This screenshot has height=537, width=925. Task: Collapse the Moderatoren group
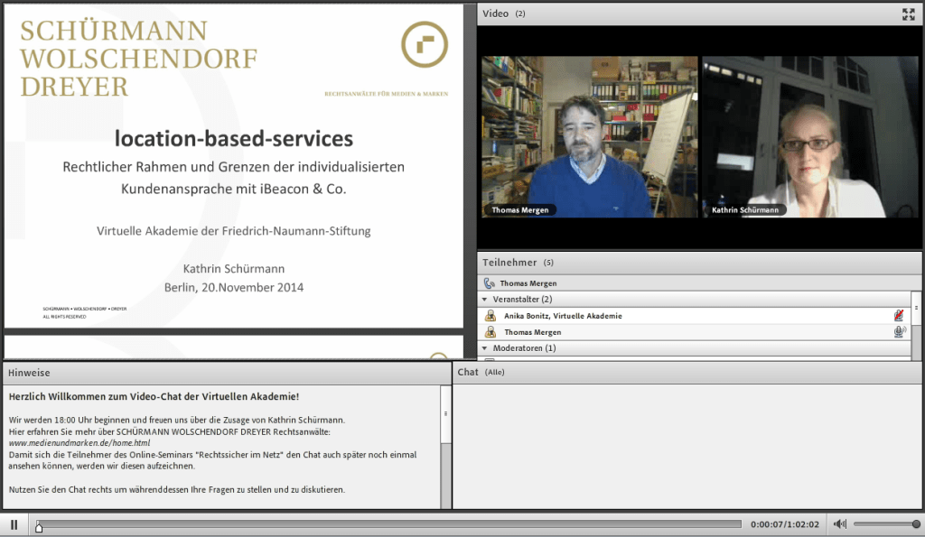point(485,347)
